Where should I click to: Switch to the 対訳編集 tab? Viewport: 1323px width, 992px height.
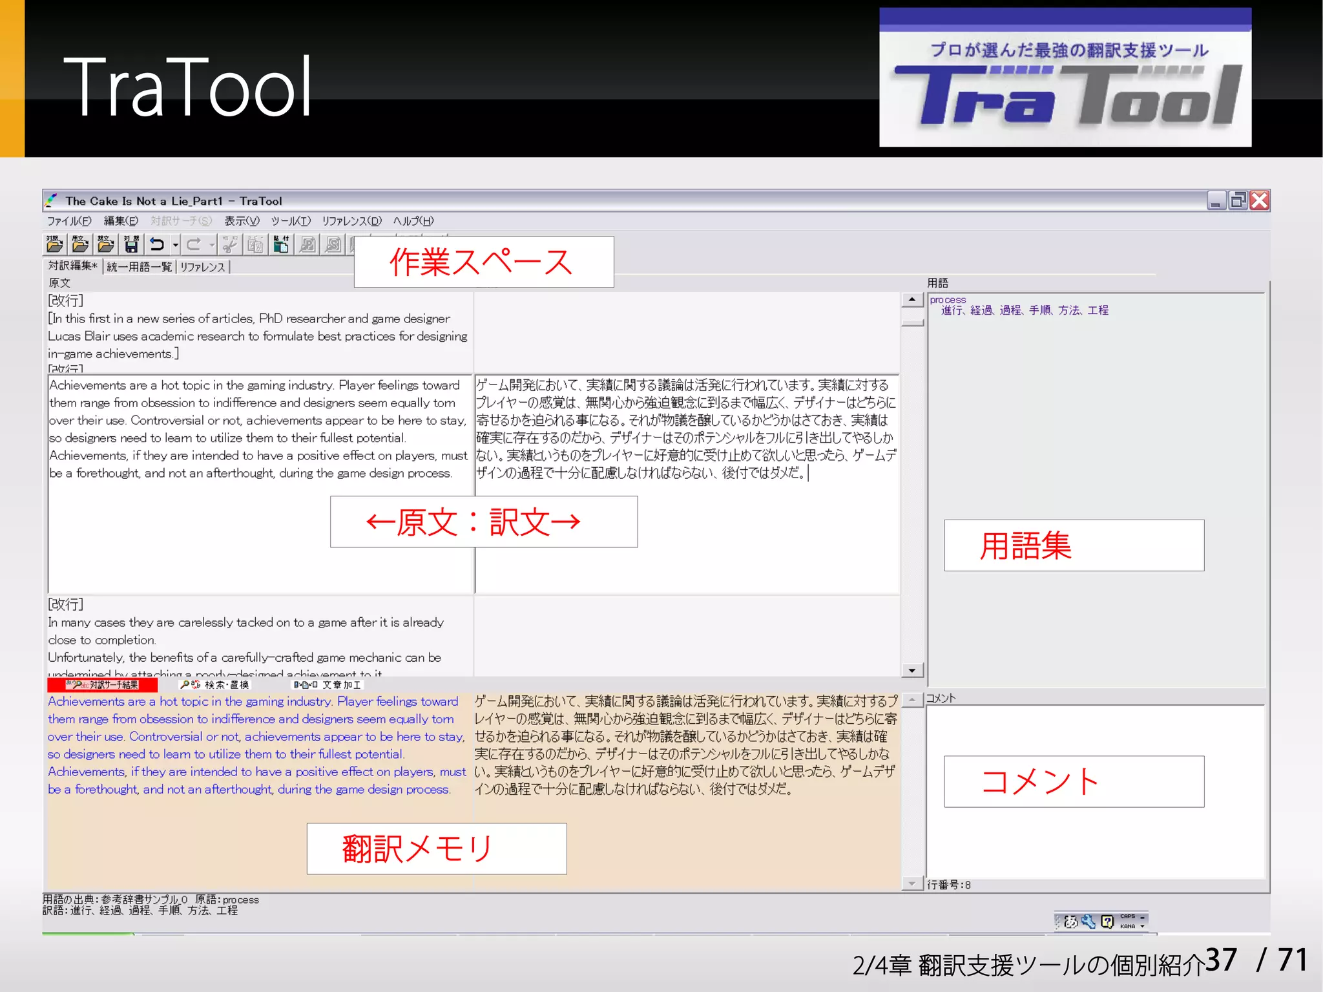(x=73, y=266)
